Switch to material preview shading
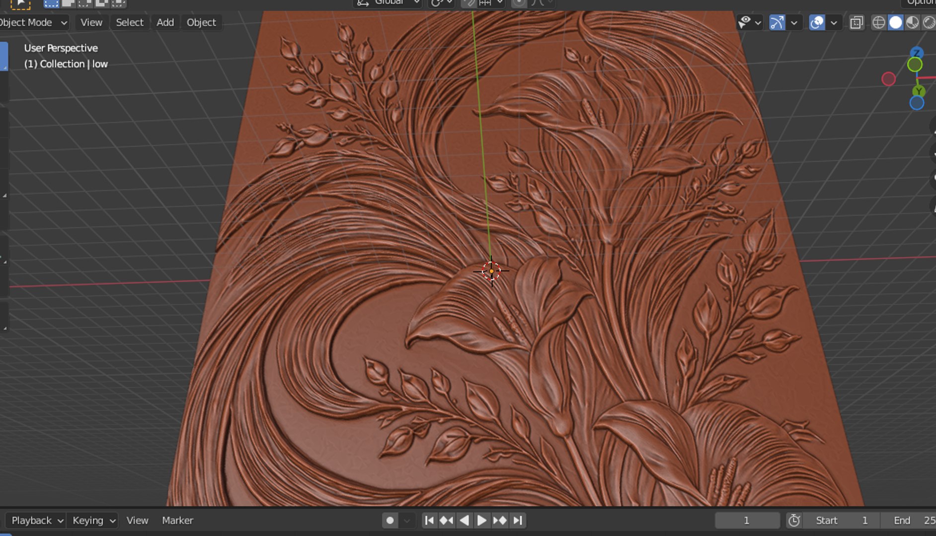 (912, 22)
